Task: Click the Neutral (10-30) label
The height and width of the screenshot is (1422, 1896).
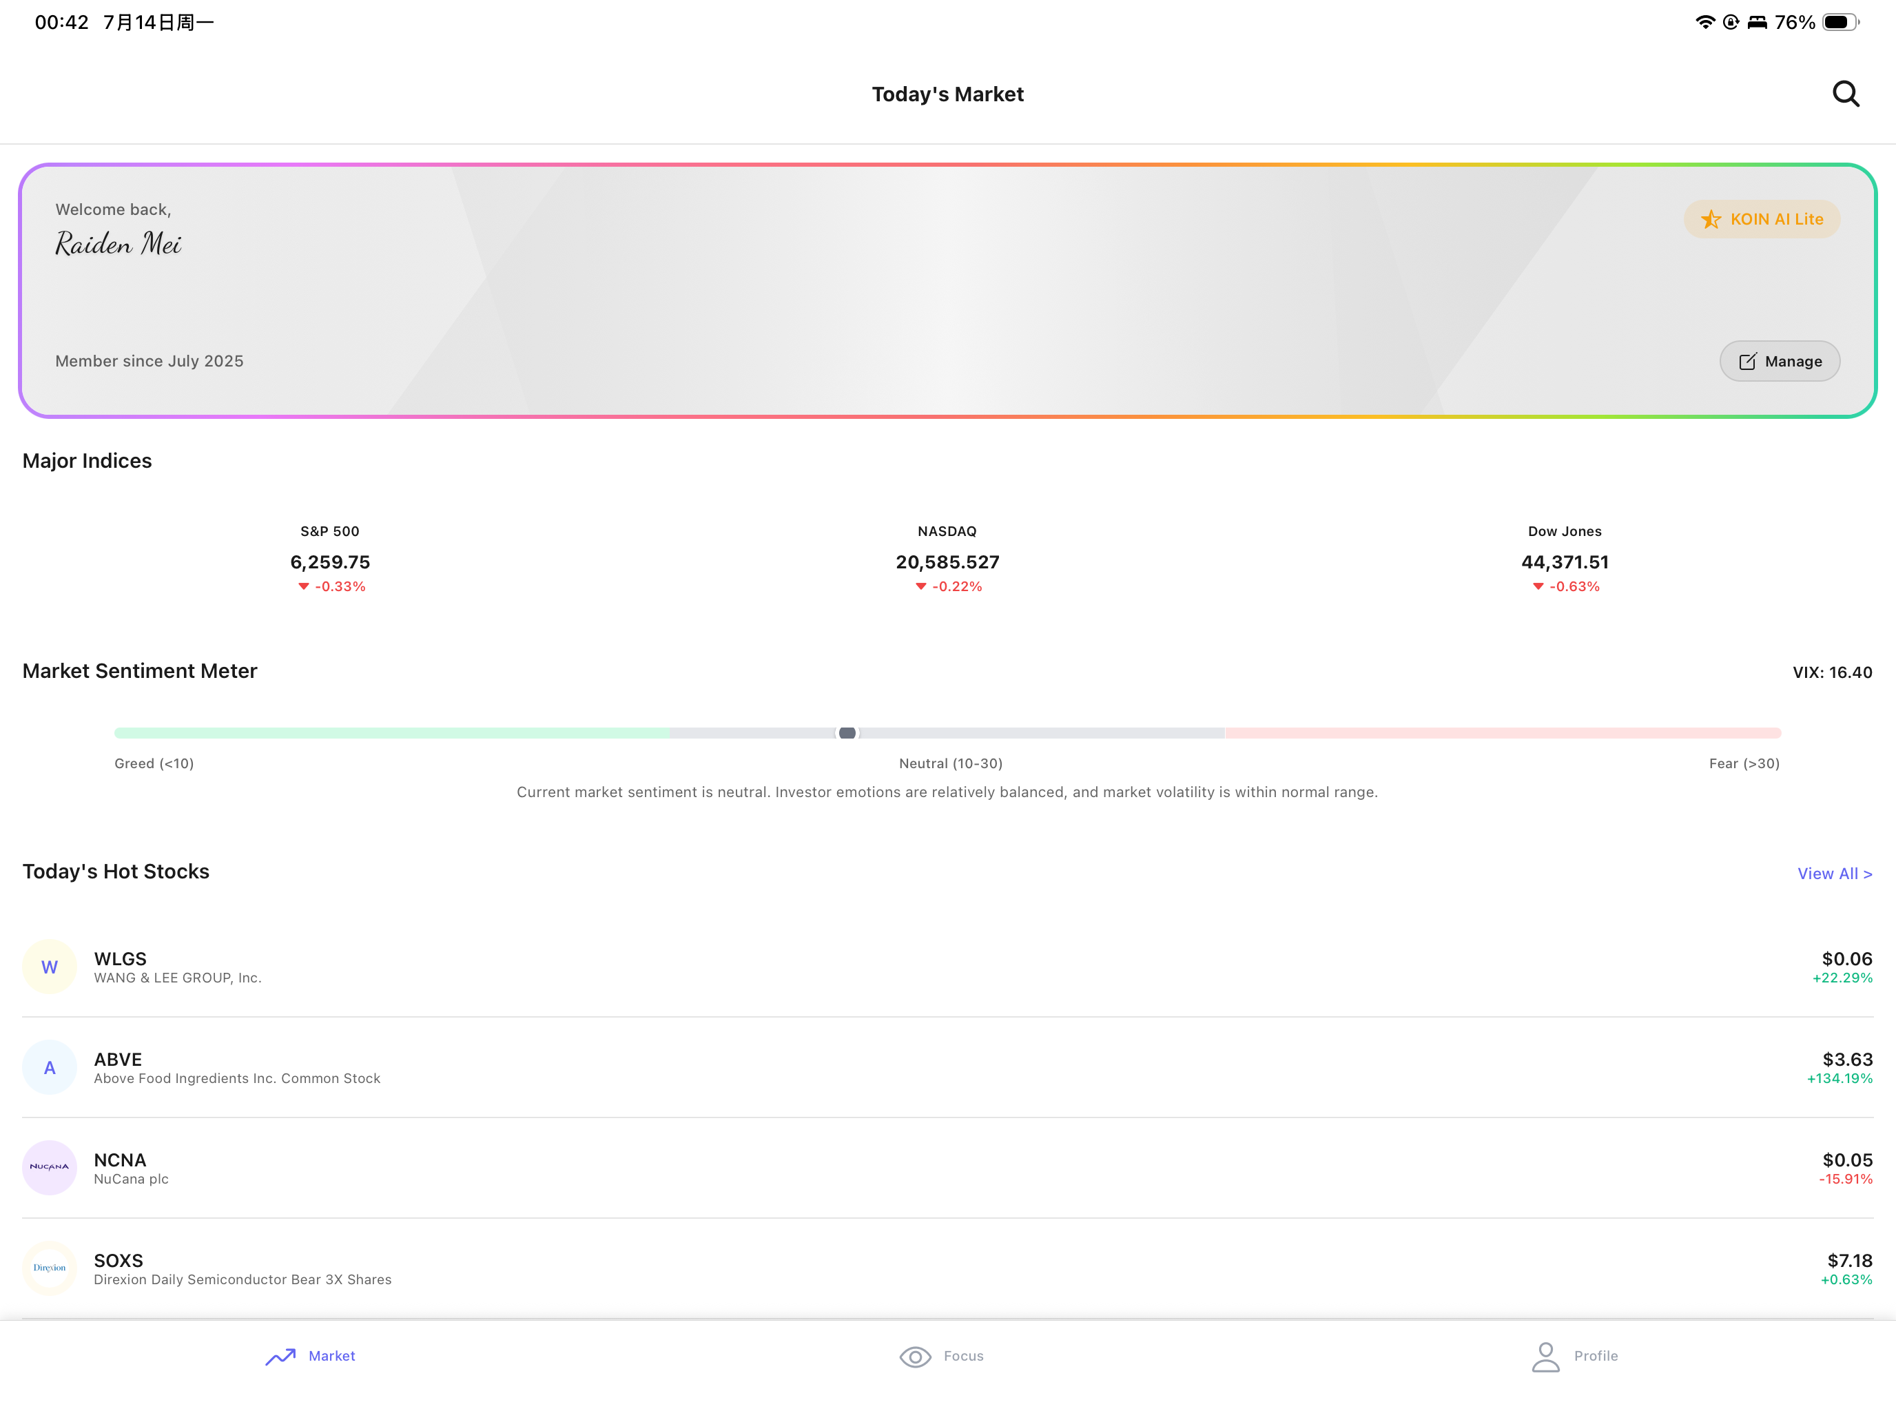Action: 949,763
